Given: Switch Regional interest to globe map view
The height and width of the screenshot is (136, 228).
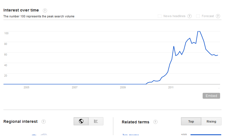Looking at the screenshot, I should click(x=81, y=121).
